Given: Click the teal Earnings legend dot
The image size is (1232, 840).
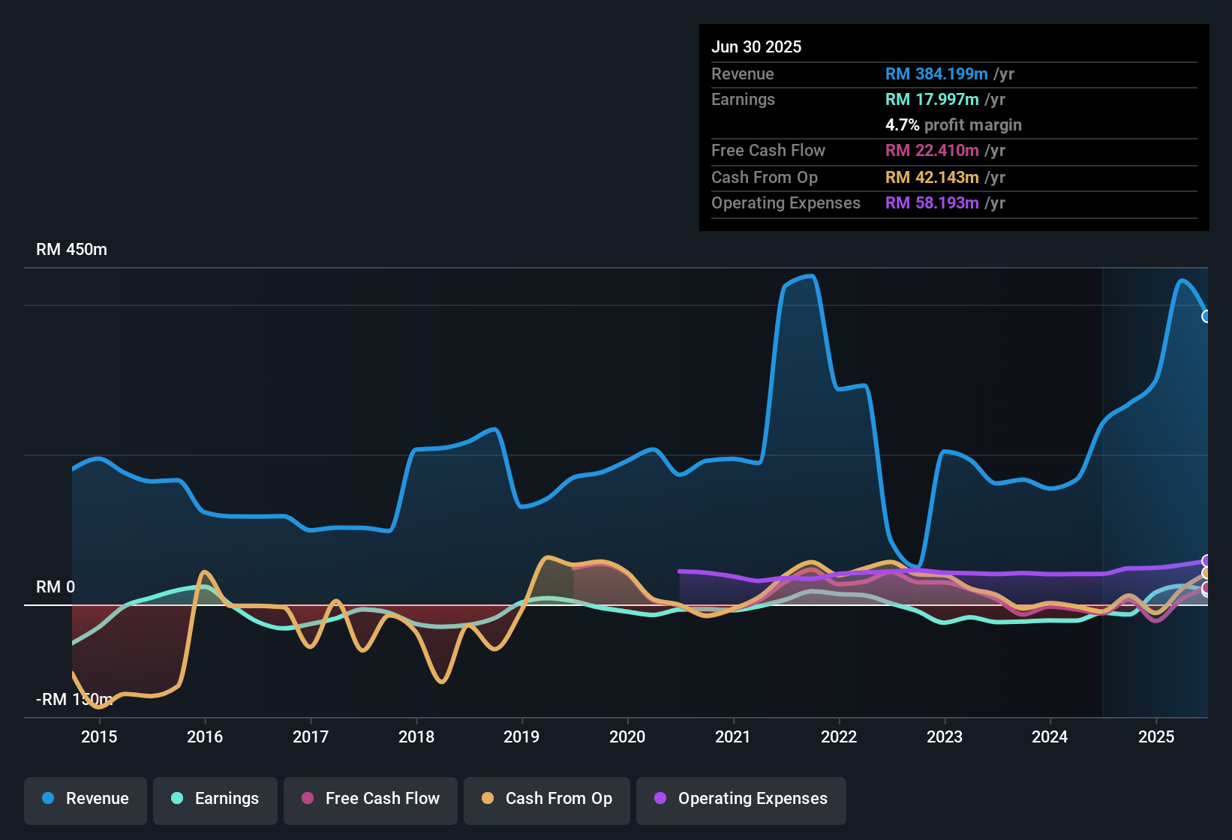Looking at the screenshot, I should [176, 799].
